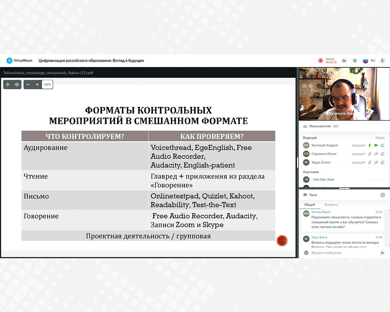Zoom out the PDF with minus button
Image resolution: width=390 pixels, height=312 pixels.
coord(28,84)
